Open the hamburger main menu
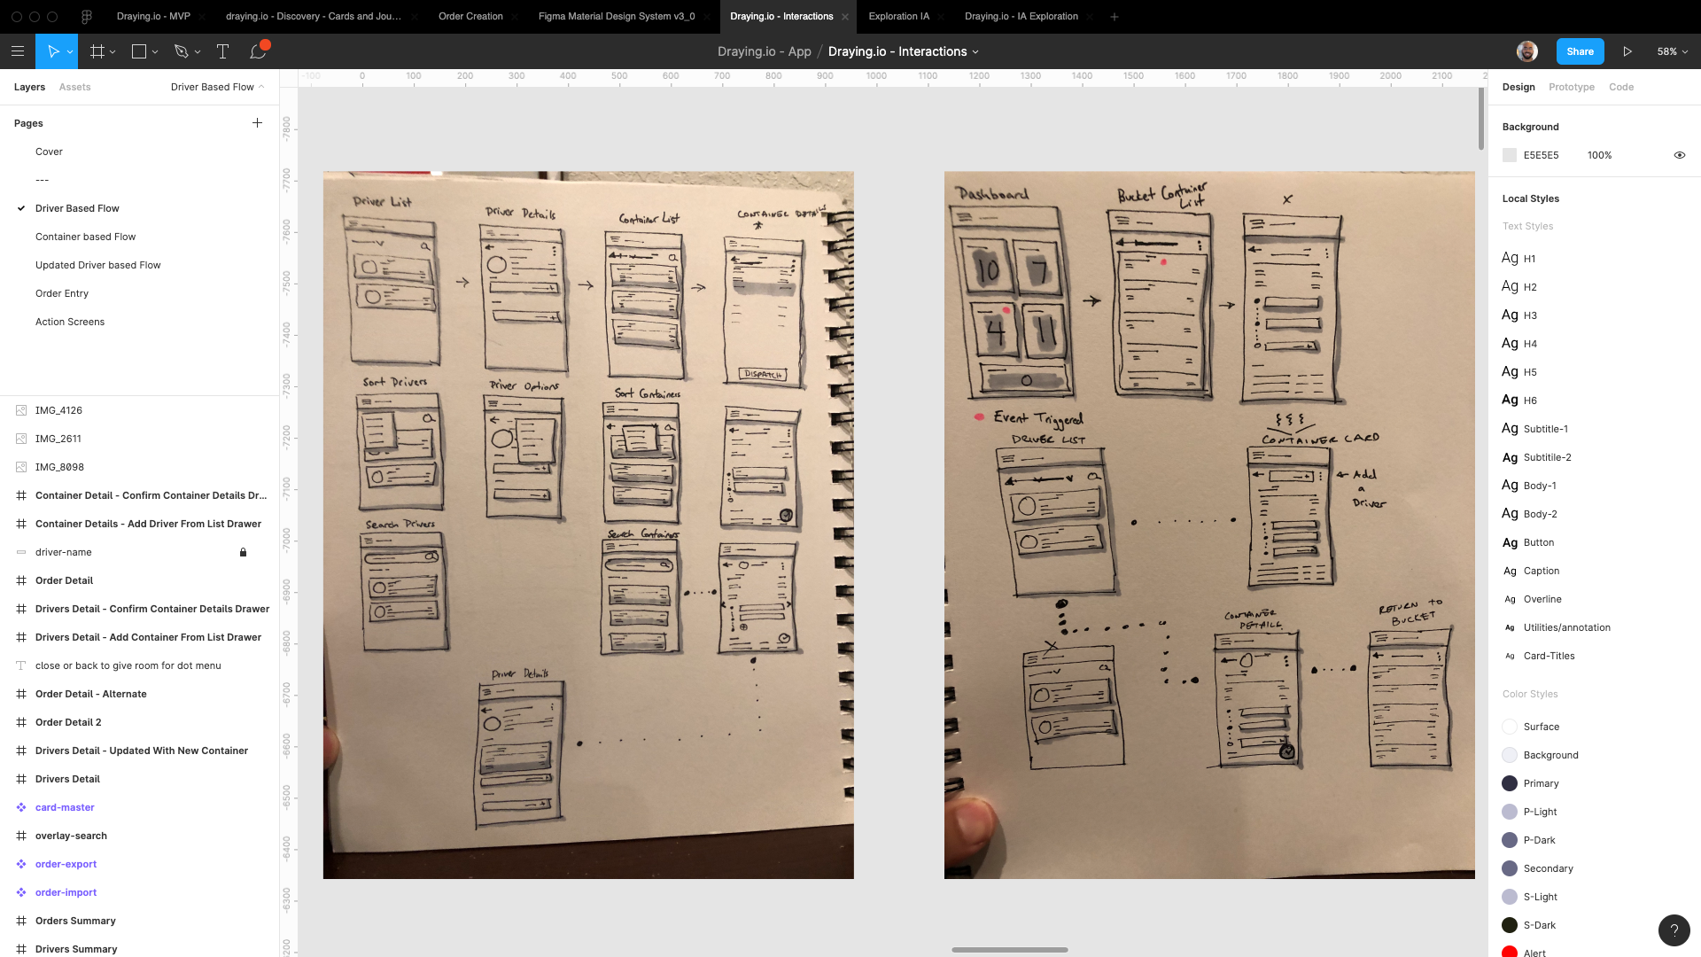1701x957 pixels. (x=17, y=51)
